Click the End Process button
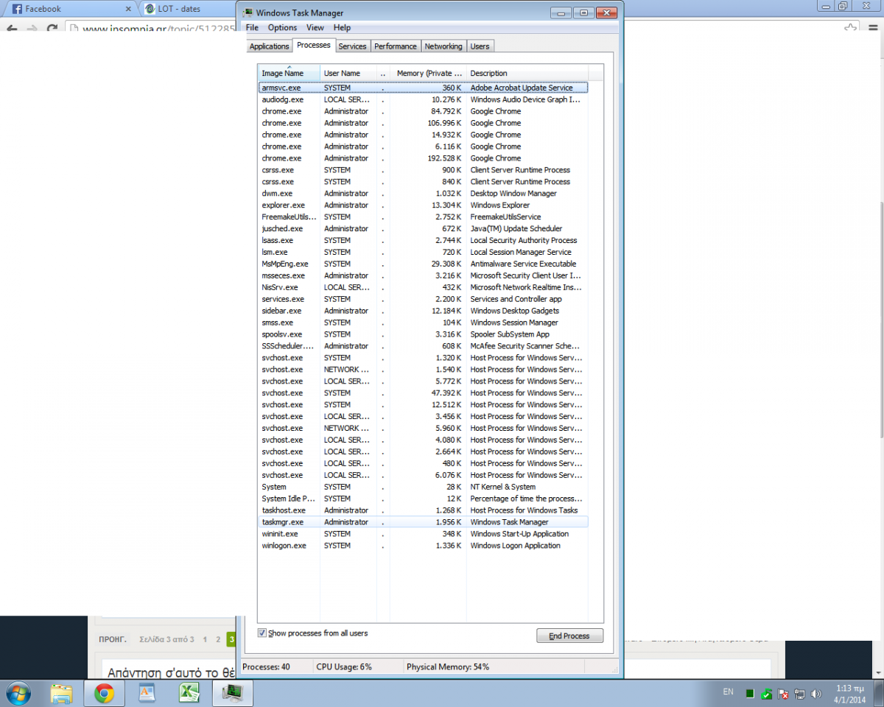Screen dimensions: 884x707 tap(569, 636)
